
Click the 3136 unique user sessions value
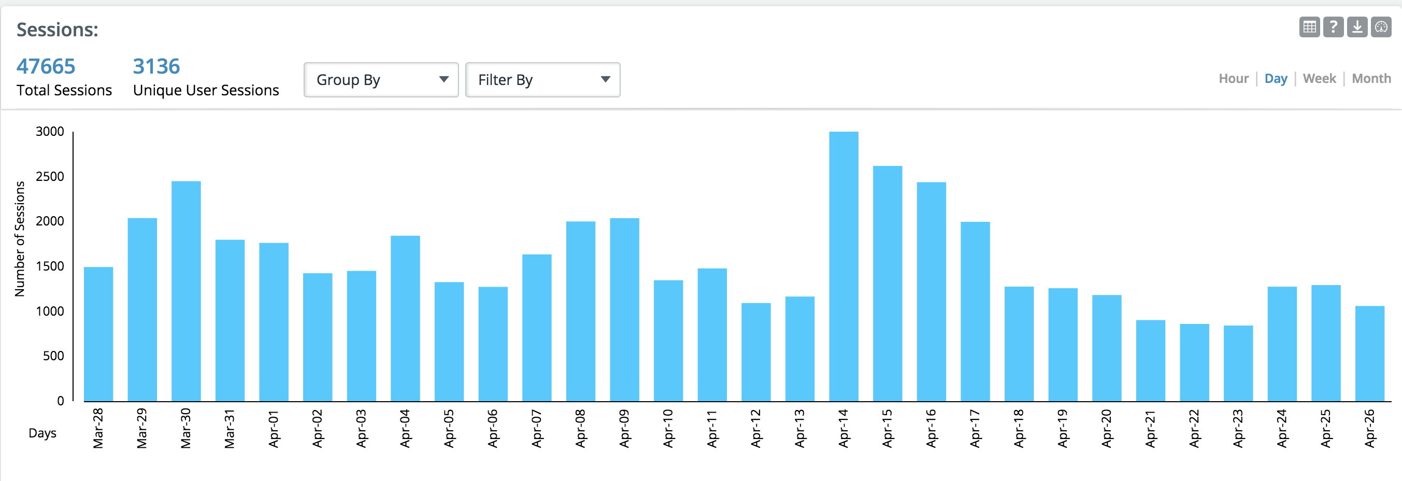156,66
